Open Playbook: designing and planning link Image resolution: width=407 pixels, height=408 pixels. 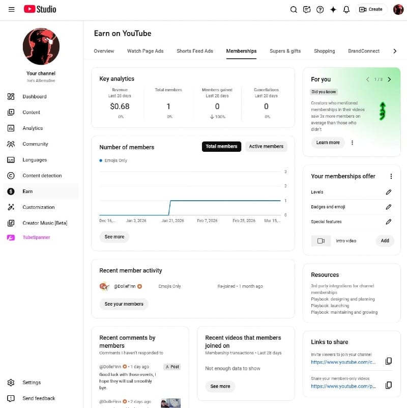click(x=343, y=299)
